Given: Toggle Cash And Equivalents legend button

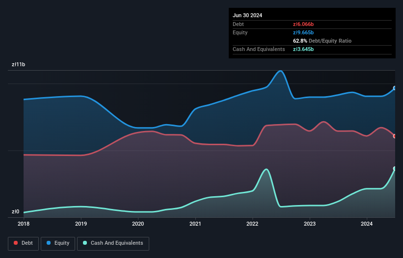Looking at the screenshot, I should (113, 243).
